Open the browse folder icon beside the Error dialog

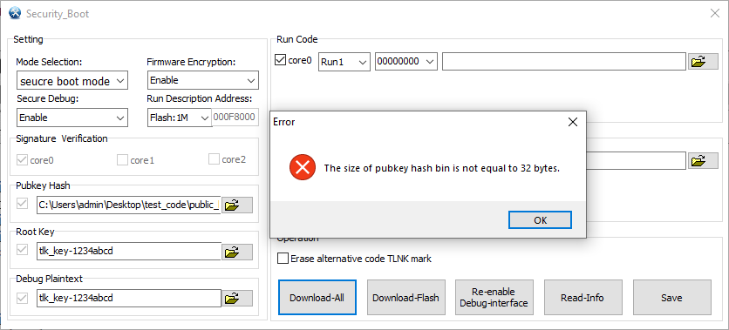click(x=703, y=160)
